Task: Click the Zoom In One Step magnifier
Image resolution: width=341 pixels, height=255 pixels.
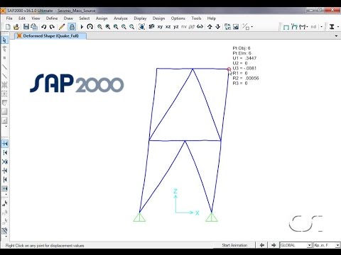Action: coord(124,27)
